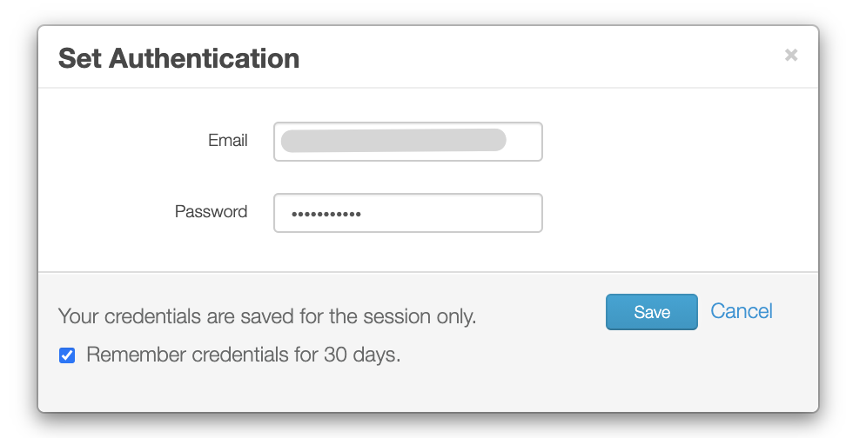This screenshot has height=438, width=846.
Task: Focus the Password input field
Action: 408,213
